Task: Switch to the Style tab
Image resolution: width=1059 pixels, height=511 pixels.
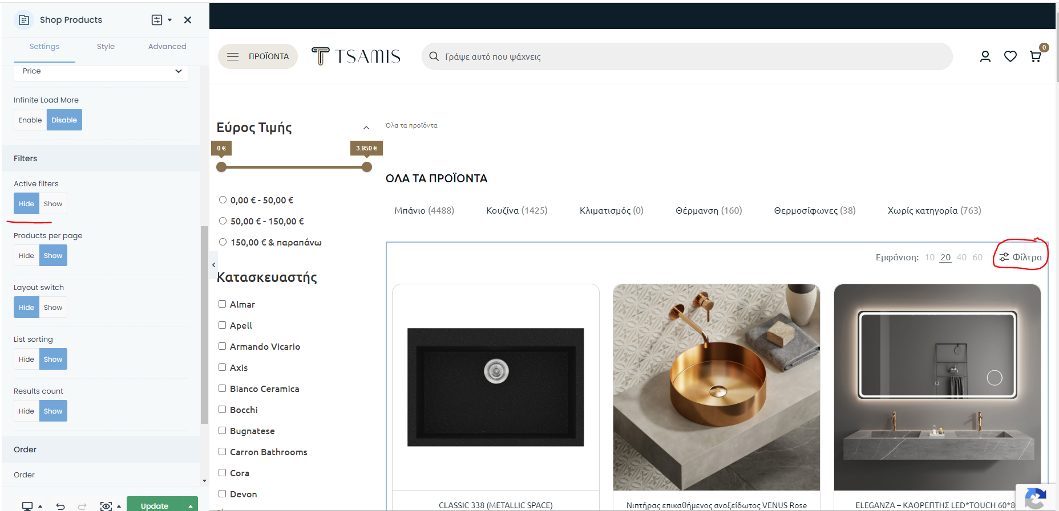Action: click(x=106, y=47)
